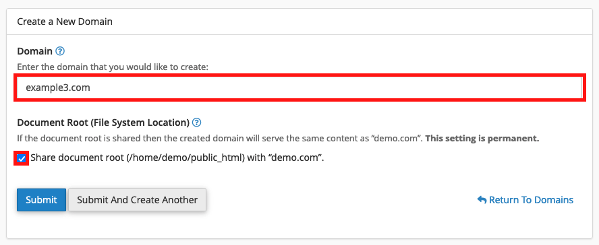Click the domain input field containing example3.com
The height and width of the screenshot is (245, 599).
coord(300,87)
